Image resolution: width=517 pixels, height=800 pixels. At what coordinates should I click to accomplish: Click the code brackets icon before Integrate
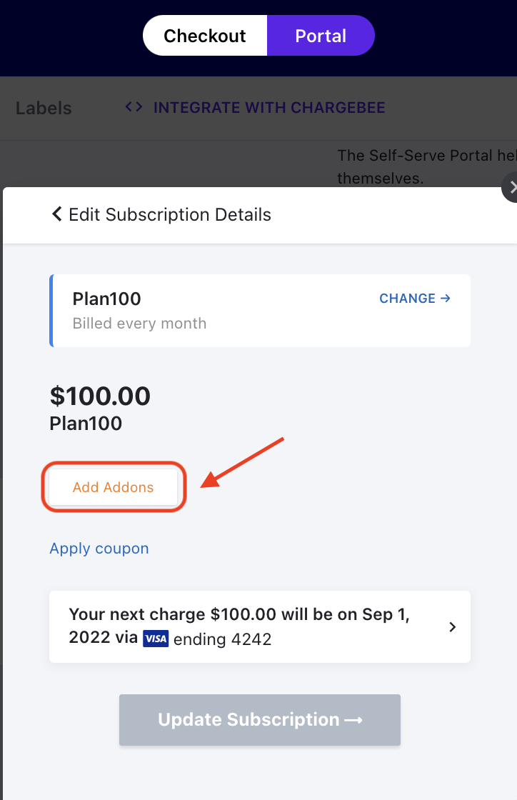click(x=134, y=106)
